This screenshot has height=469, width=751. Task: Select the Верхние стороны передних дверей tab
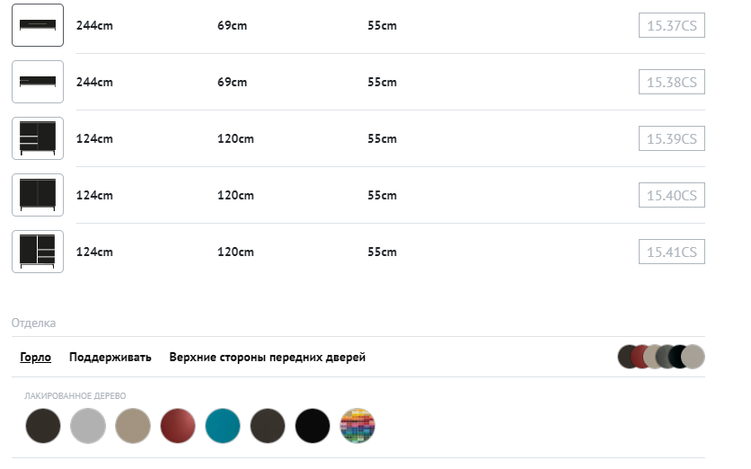tap(268, 358)
